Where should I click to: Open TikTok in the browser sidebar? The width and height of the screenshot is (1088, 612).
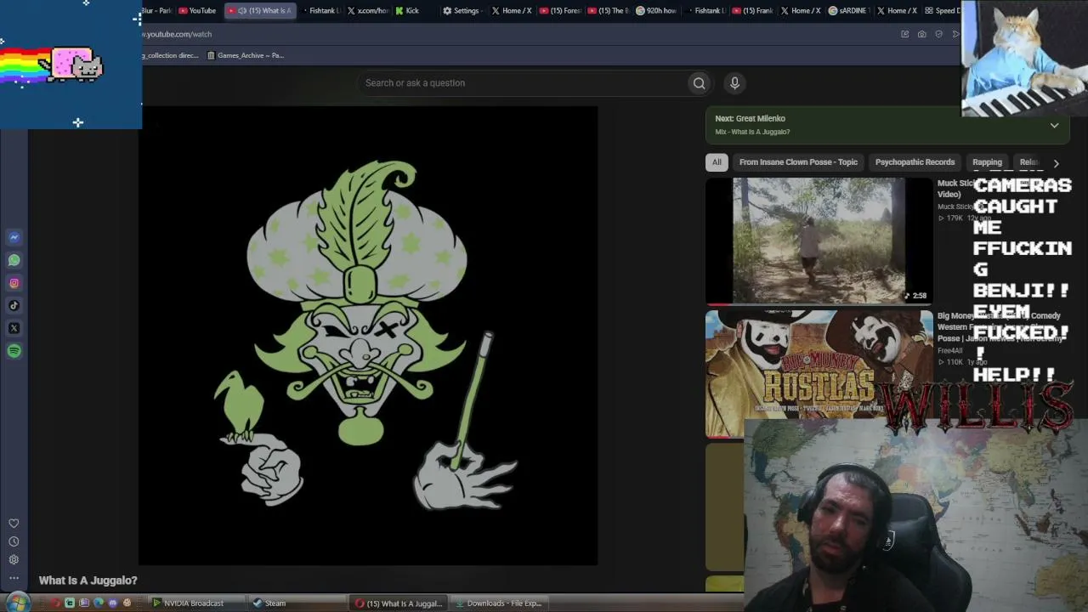14,306
